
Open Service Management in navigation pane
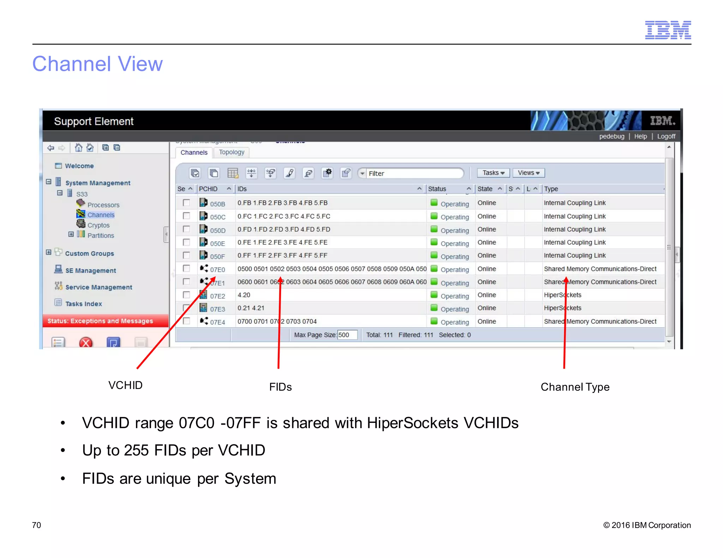(99, 287)
